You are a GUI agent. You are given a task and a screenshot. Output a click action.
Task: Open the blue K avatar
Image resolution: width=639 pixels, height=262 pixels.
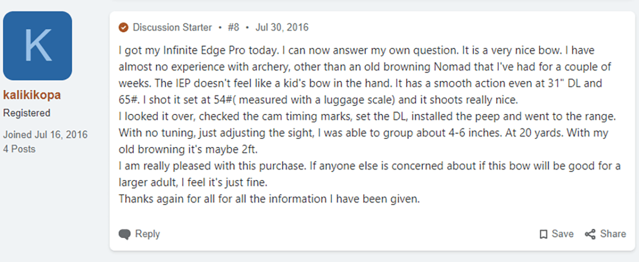tap(37, 46)
